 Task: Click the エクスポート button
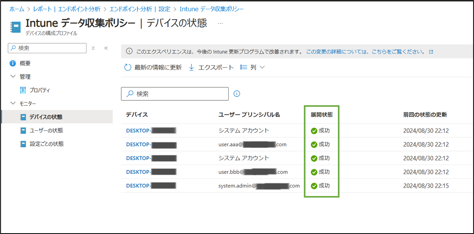coord(211,68)
